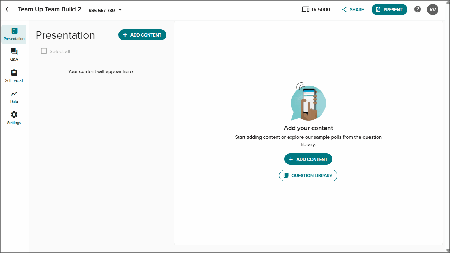Click the Share button

click(x=353, y=9)
